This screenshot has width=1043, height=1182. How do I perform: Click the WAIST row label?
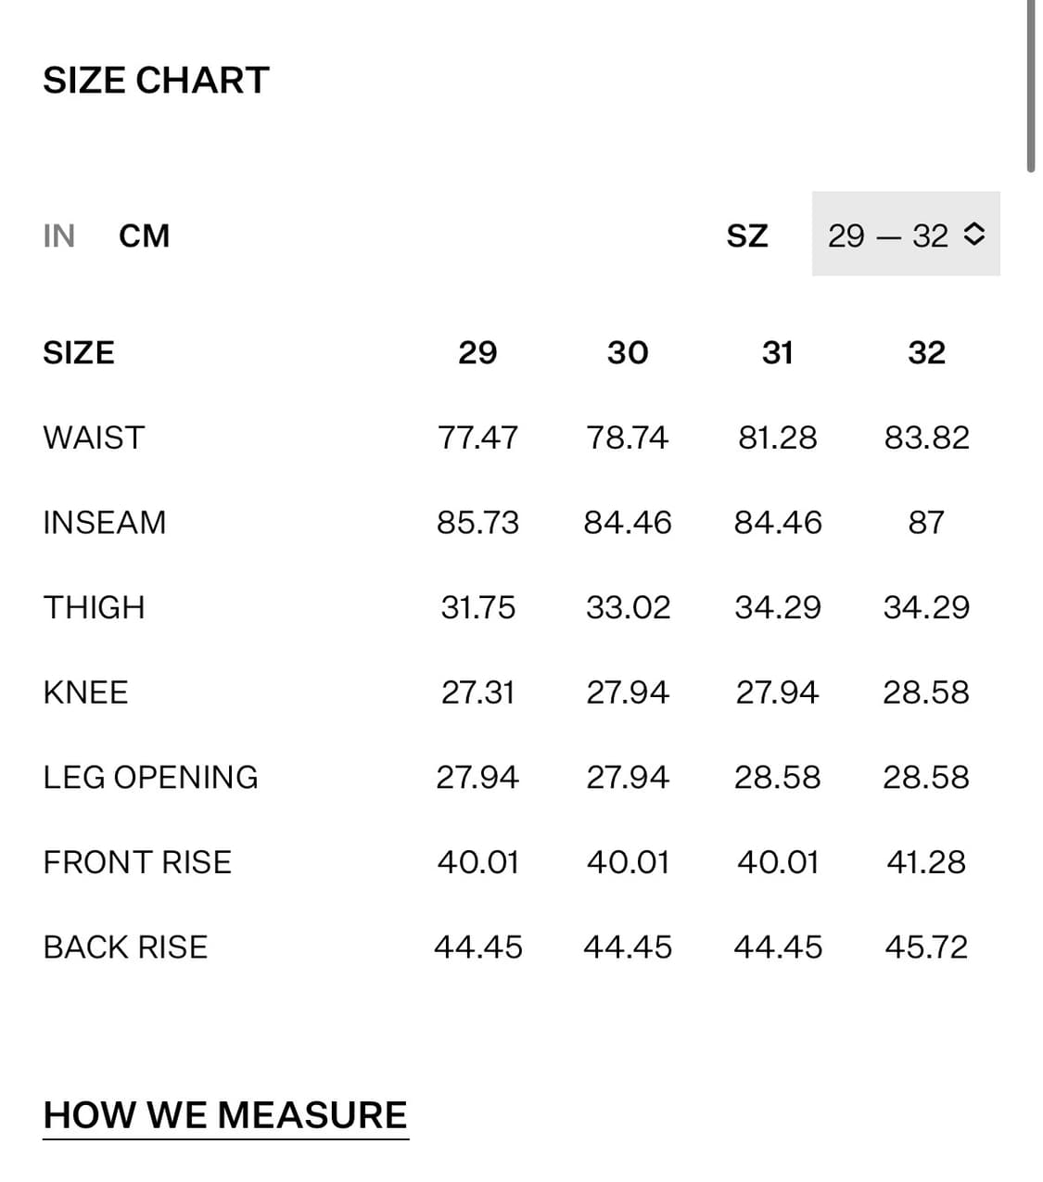94,438
